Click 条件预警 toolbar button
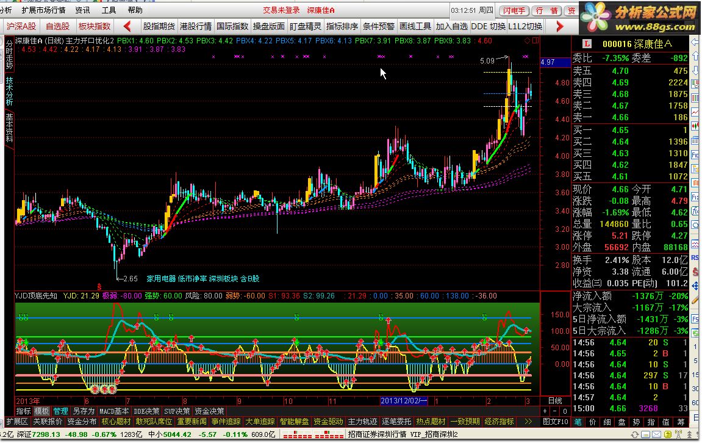The width and height of the screenshot is (702, 443). point(378,26)
